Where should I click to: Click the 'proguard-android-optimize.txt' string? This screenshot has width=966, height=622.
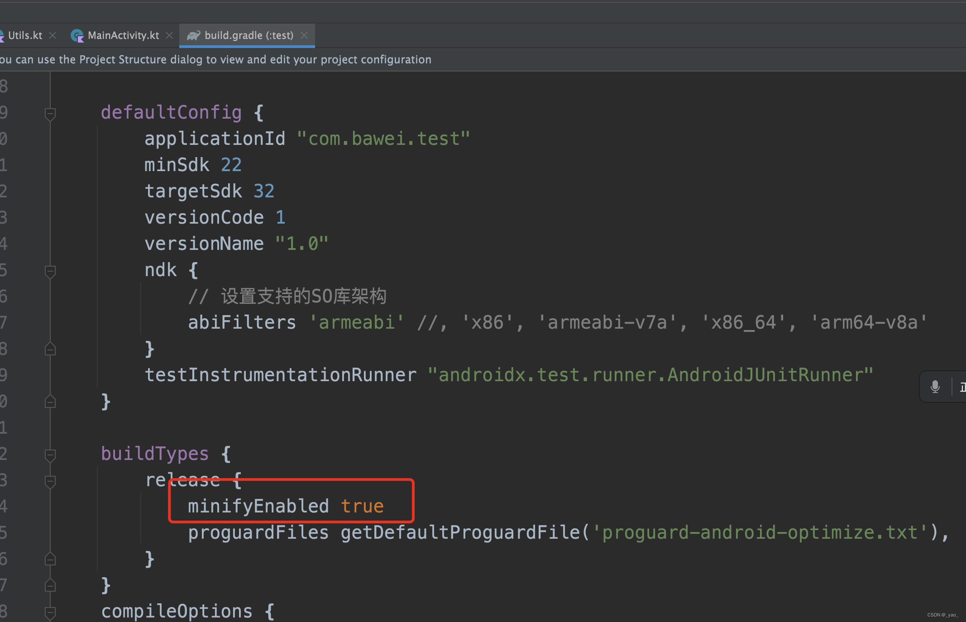(760, 532)
